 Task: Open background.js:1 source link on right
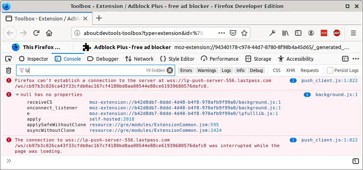click(x=336, y=94)
